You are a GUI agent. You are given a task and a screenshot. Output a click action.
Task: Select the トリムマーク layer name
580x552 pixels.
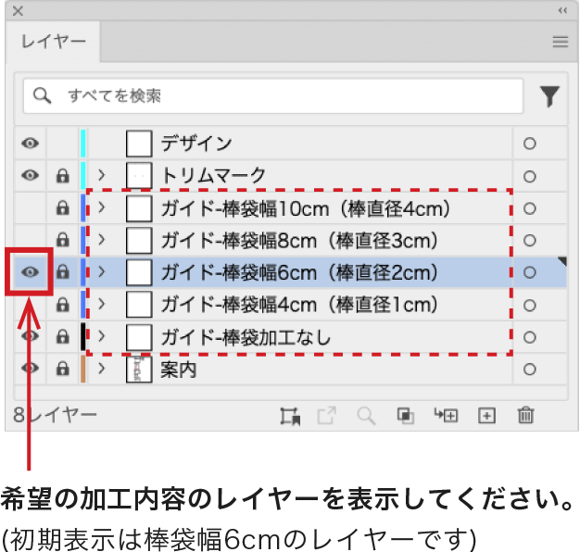(x=213, y=175)
